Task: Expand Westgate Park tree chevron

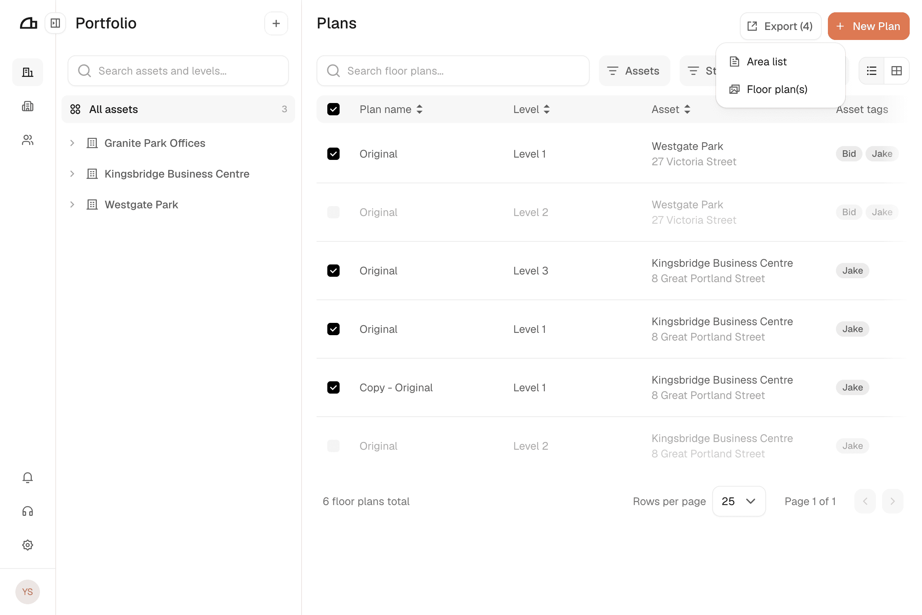Action: [72, 204]
